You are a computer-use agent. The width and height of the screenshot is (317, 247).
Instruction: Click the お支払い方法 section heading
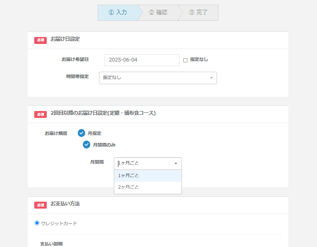click(65, 204)
